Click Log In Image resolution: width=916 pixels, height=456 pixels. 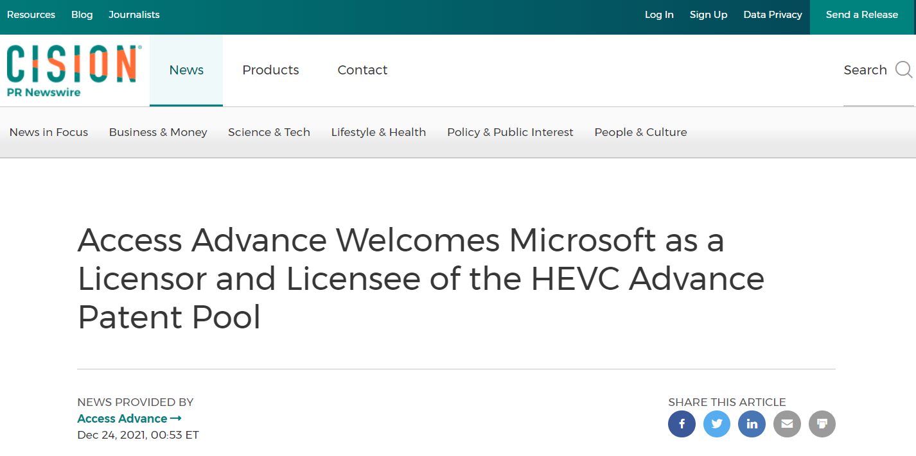[x=659, y=15]
